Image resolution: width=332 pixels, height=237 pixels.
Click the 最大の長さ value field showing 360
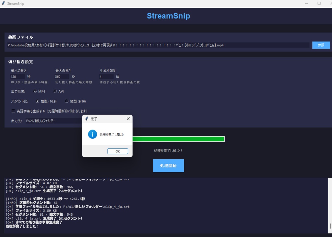[62, 76]
